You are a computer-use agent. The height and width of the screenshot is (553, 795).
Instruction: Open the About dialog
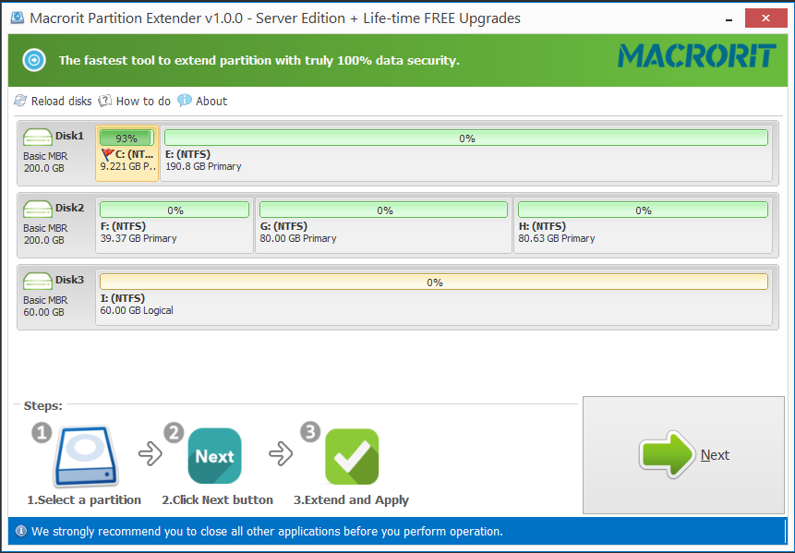pos(211,101)
